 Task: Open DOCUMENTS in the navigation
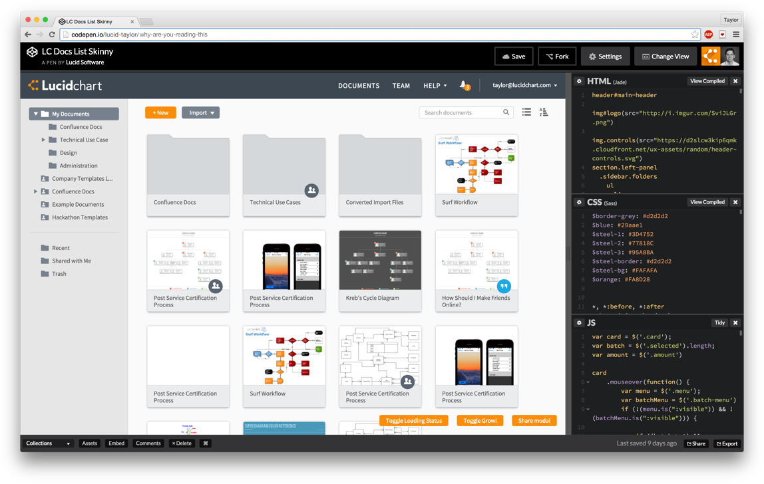pyautogui.click(x=359, y=86)
